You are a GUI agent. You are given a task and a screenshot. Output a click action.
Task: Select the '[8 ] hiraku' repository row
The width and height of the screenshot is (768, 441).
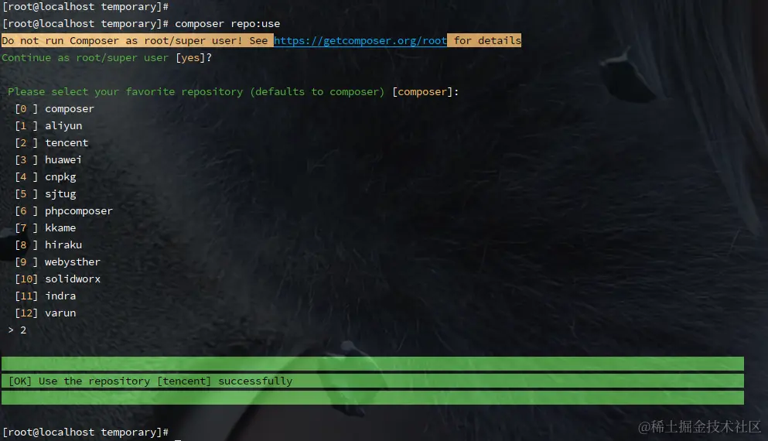click(49, 245)
